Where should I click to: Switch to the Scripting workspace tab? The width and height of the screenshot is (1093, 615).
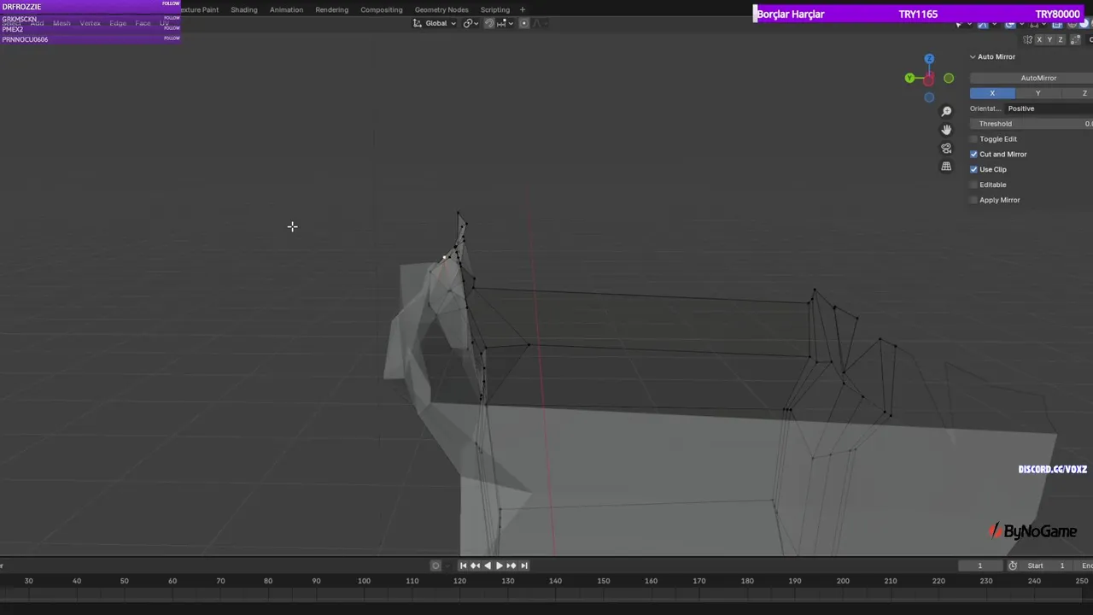point(494,9)
